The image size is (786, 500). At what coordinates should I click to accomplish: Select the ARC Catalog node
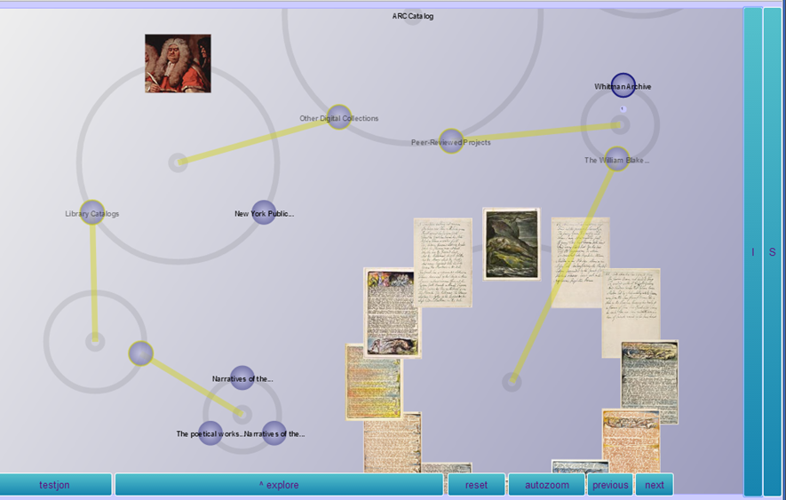[413, 16]
